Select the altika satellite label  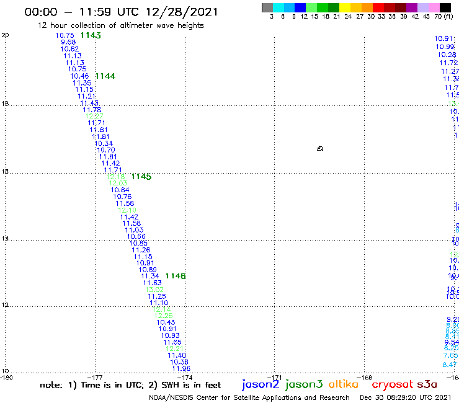343,384
